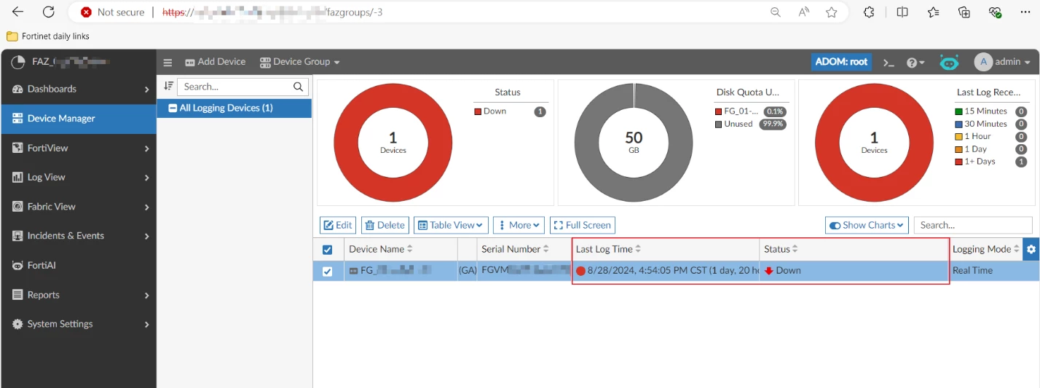Open browser zoom magnifier icon
Image resolution: width=1040 pixels, height=388 pixels.
pyautogui.click(x=776, y=12)
